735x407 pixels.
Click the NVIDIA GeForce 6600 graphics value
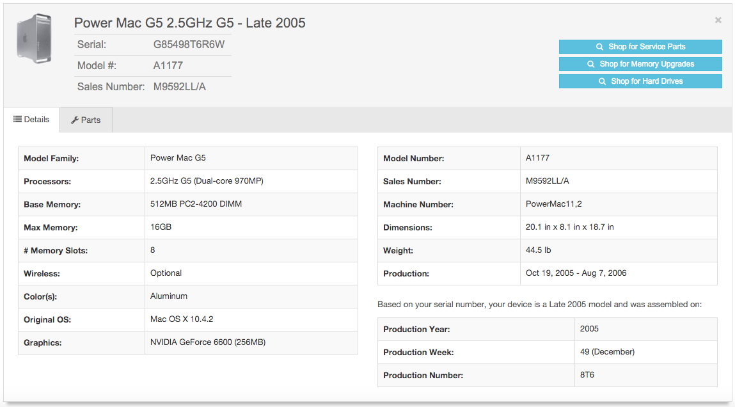(207, 342)
